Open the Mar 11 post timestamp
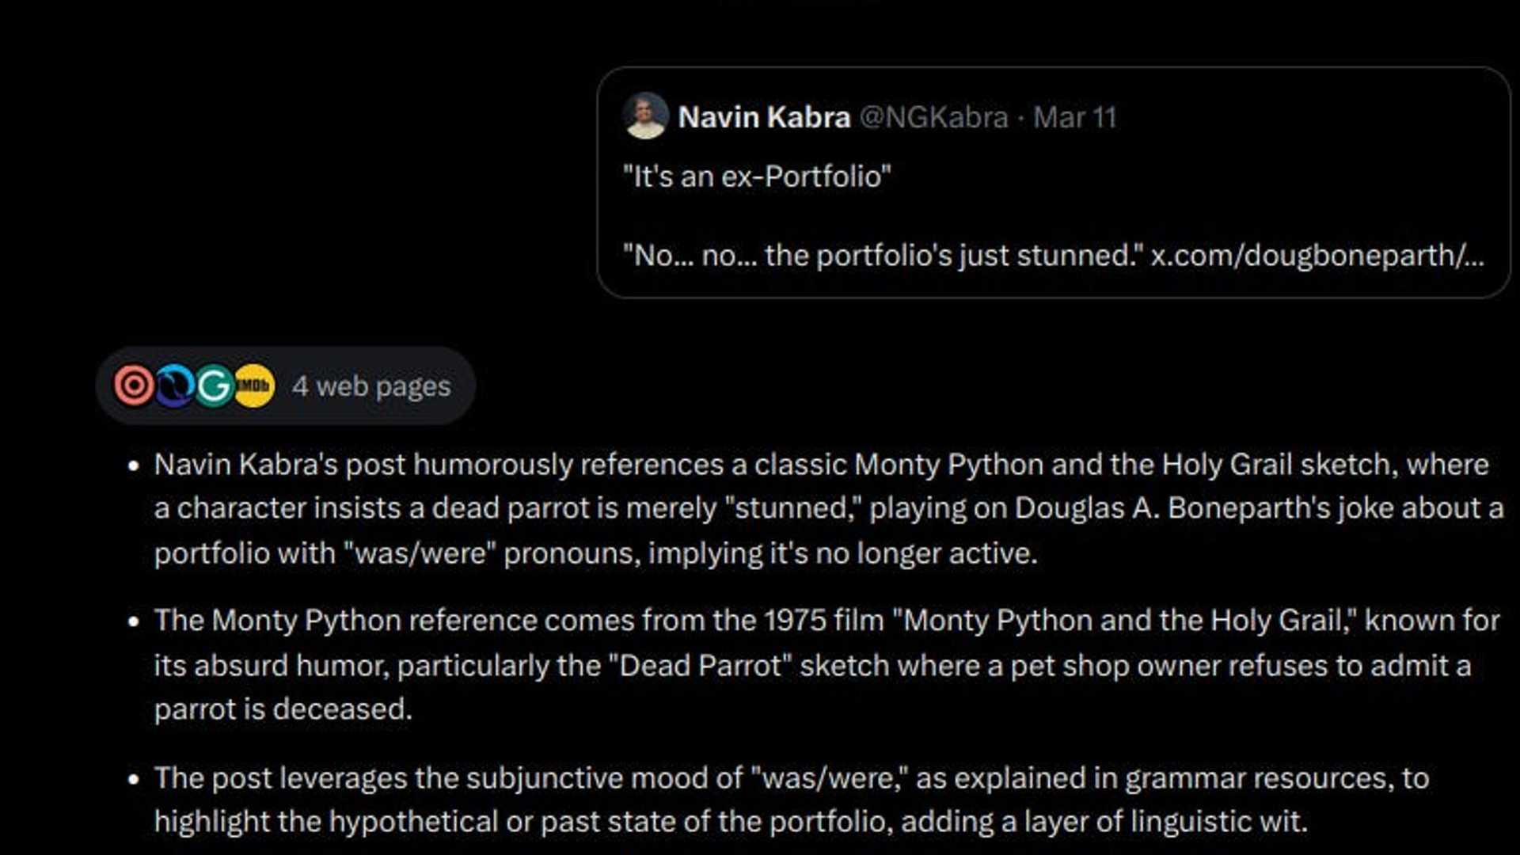1520x855 pixels. coord(1074,117)
